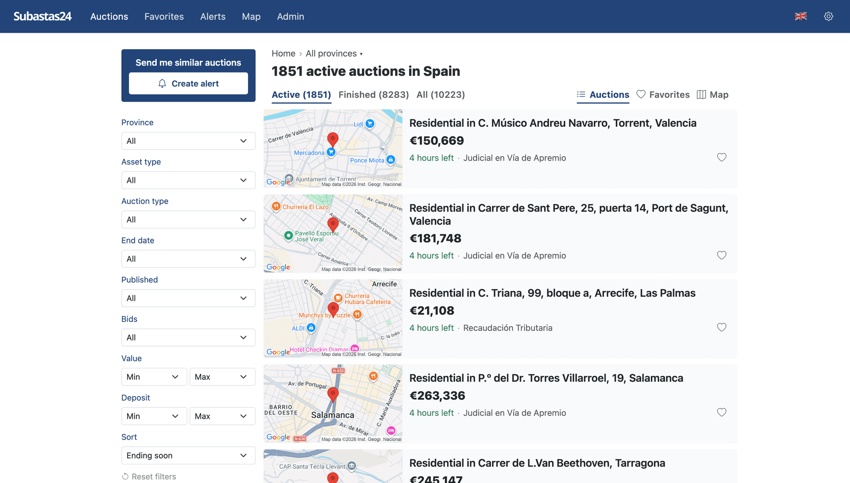Viewport: 850px width, 483px height.
Task: Click the red pin on Salamanca map
Action: [x=333, y=394]
